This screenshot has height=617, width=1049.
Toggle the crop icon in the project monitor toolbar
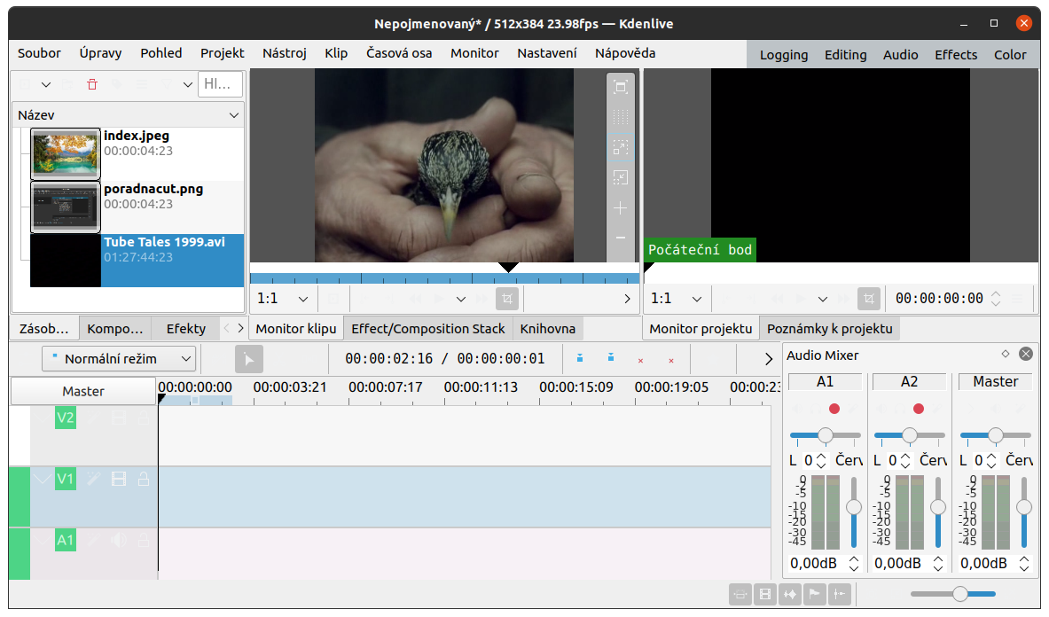tap(868, 299)
